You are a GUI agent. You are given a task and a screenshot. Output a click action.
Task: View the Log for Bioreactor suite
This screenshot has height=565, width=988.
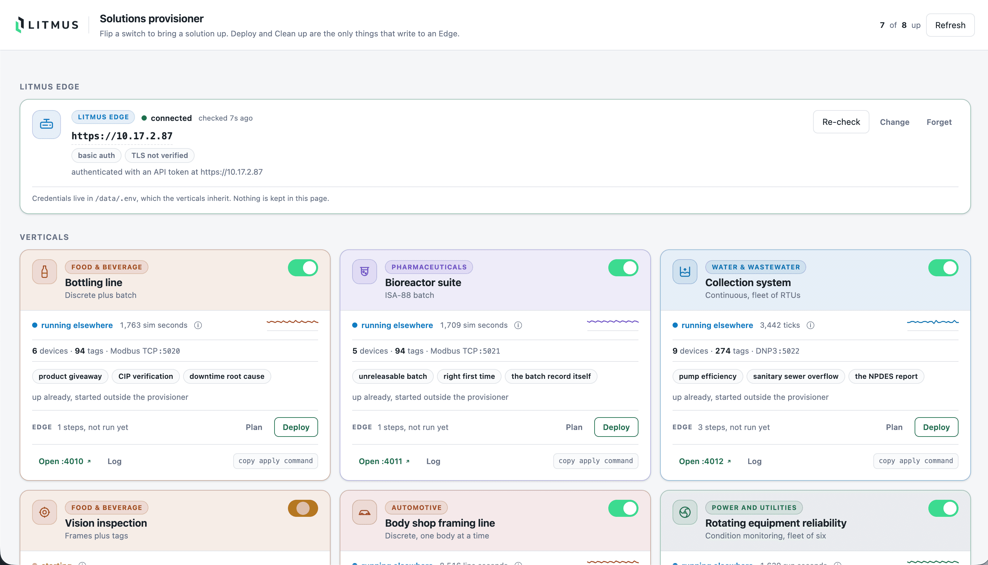pyautogui.click(x=433, y=461)
